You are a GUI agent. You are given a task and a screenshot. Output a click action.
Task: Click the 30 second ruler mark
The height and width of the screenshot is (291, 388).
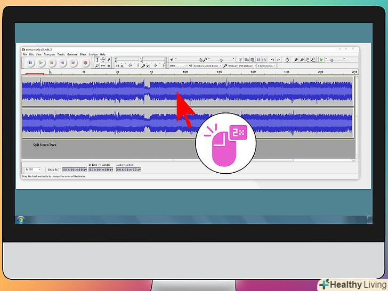(x=118, y=72)
